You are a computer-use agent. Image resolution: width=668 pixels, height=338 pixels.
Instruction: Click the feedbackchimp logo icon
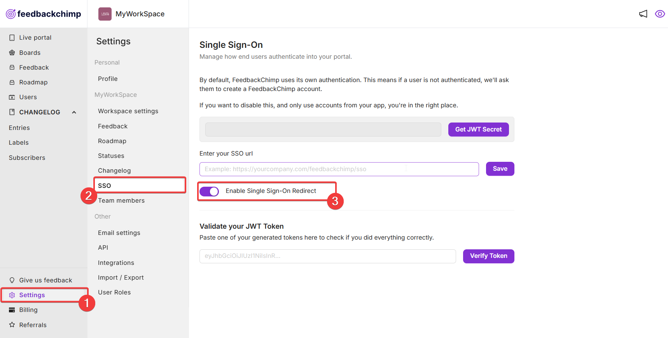(x=11, y=14)
